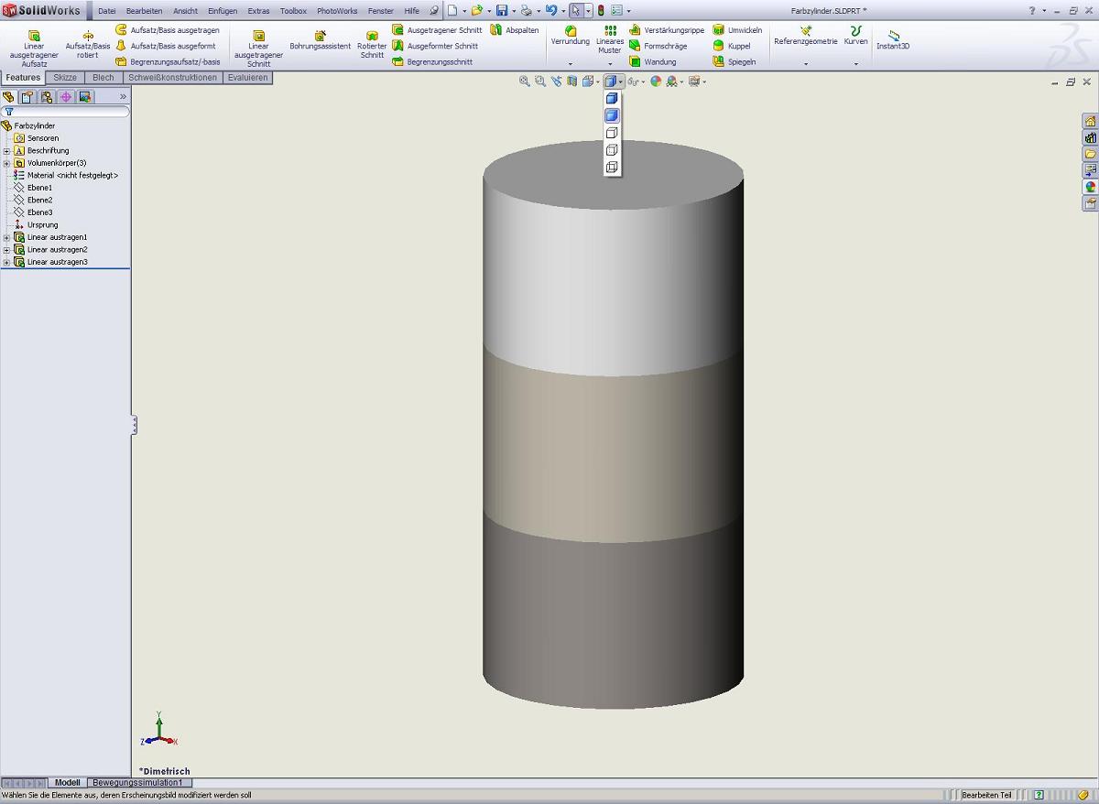This screenshot has width=1099, height=804.
Task: Select Ebene2 in the feature tree
Action: 39,200
